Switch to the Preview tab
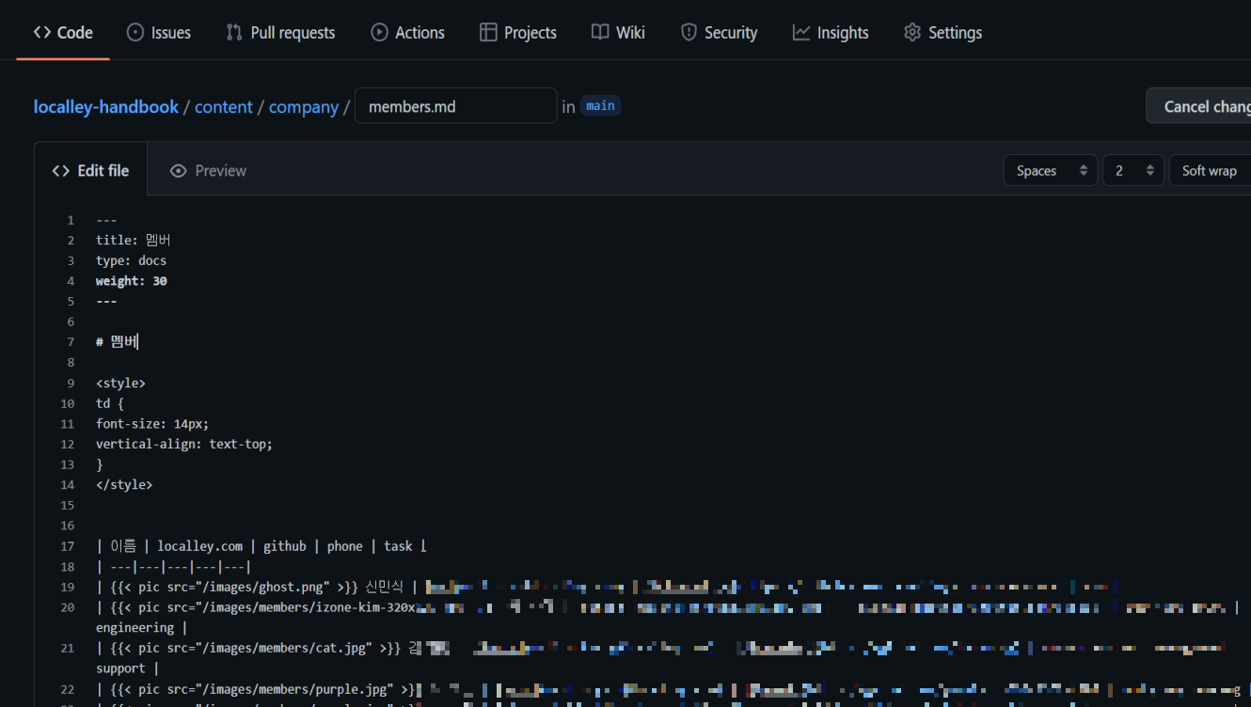The width and height of the screenshot is (1251, 707). click(x=208, y=171)
